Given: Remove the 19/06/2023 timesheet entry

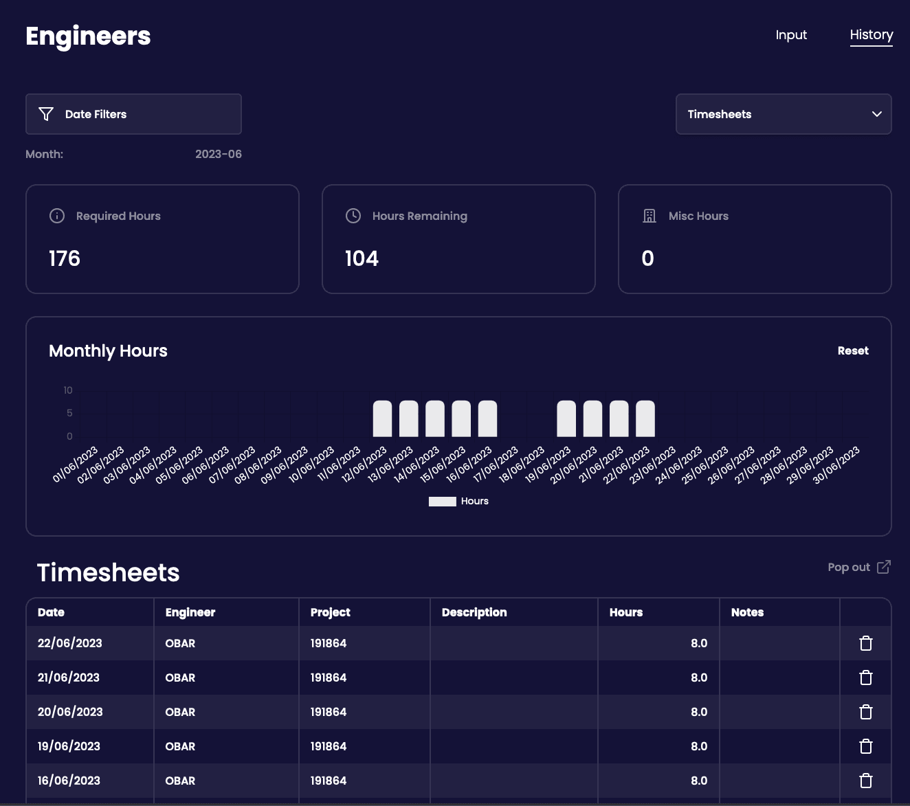Looking at the screenshot, I should (865, 746).
